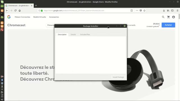Select the Chromecast – 2e génération tab

pyautogui.click(x=19, y=6)
